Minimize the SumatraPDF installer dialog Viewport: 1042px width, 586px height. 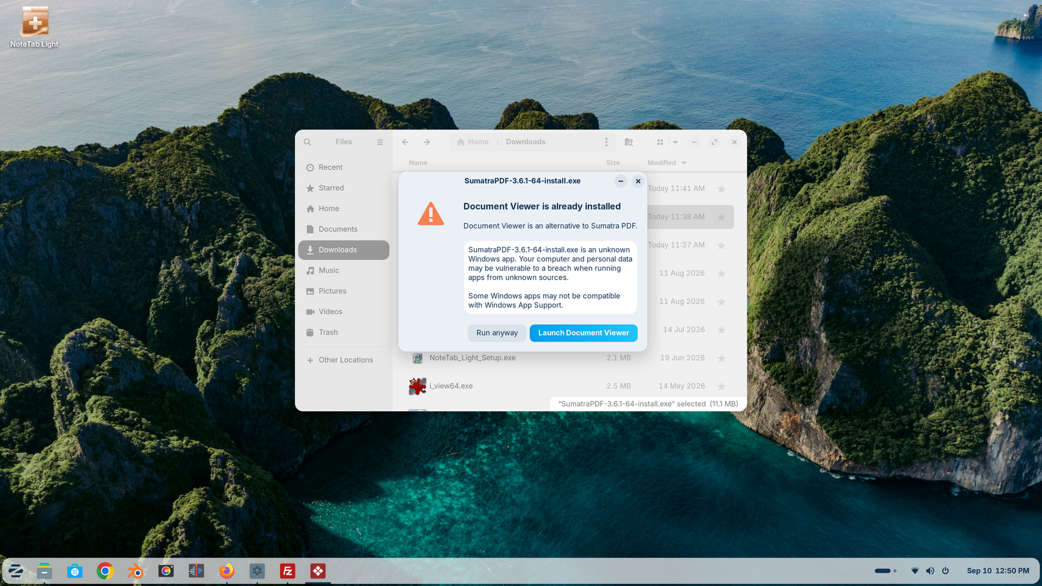click(621, 181)
